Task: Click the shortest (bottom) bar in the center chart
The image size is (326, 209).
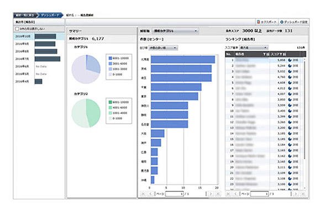Action: tap(153, 180)
